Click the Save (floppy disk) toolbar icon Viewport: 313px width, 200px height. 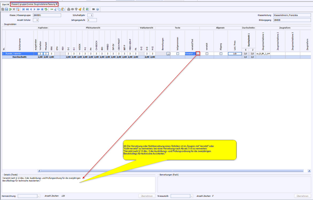[x=6, y=9]
